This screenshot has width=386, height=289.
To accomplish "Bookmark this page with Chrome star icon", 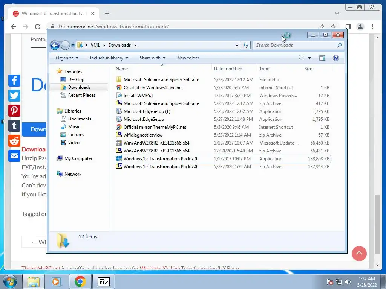I will coord(333,27).
